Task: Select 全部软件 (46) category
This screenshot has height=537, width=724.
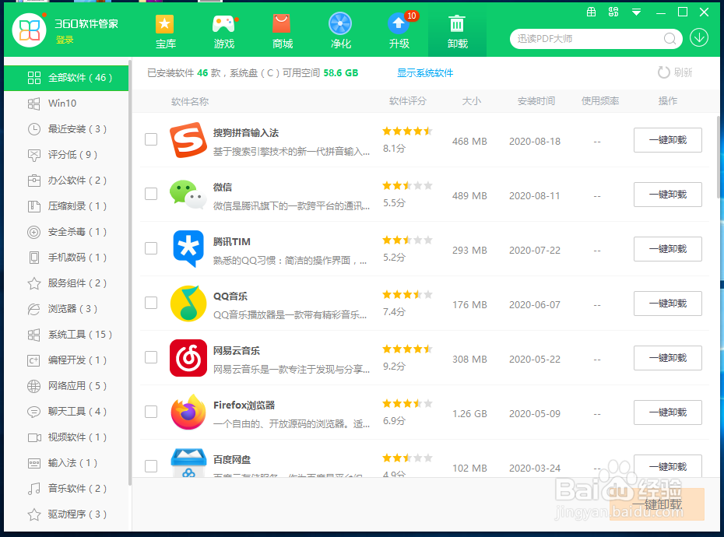Action: (66, 78)
